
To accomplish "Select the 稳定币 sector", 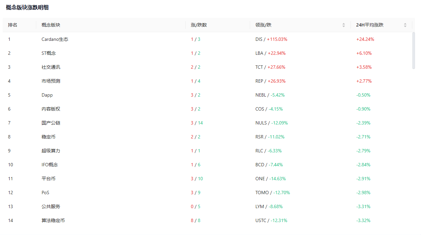I will click(49, 137).
